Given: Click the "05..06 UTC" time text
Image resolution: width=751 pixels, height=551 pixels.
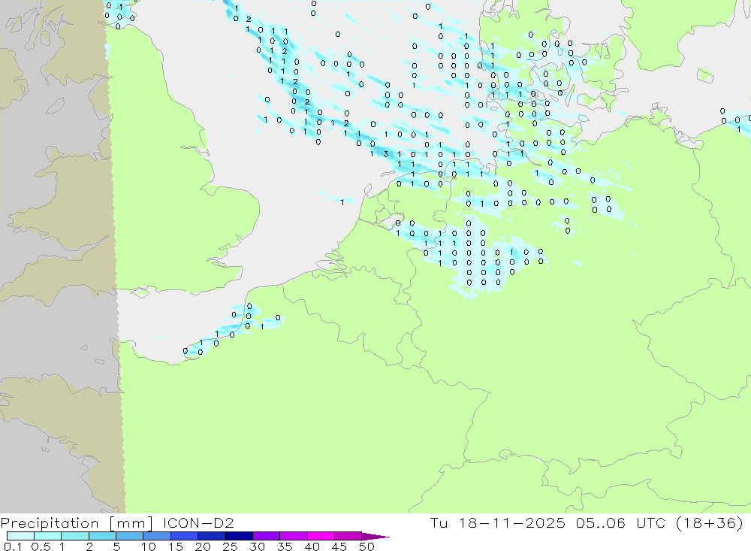Looking at the screenshot, I should coord(621,522).
